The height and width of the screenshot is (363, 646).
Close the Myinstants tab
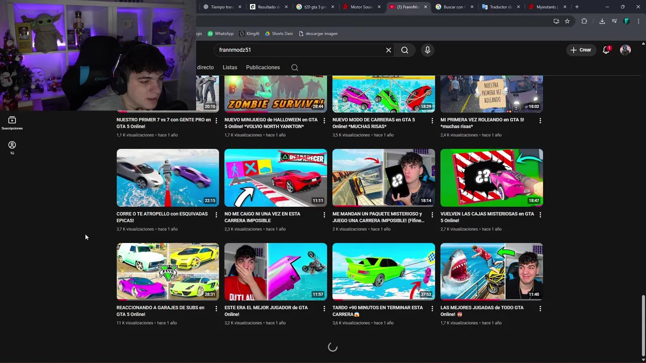click(565, 7)
